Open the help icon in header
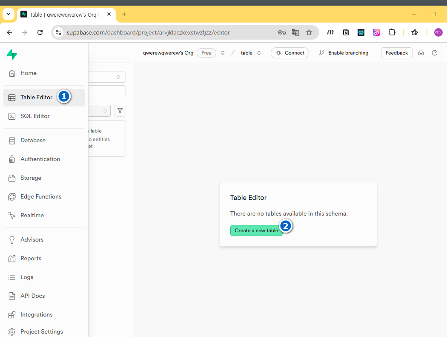 pos(434,53)
